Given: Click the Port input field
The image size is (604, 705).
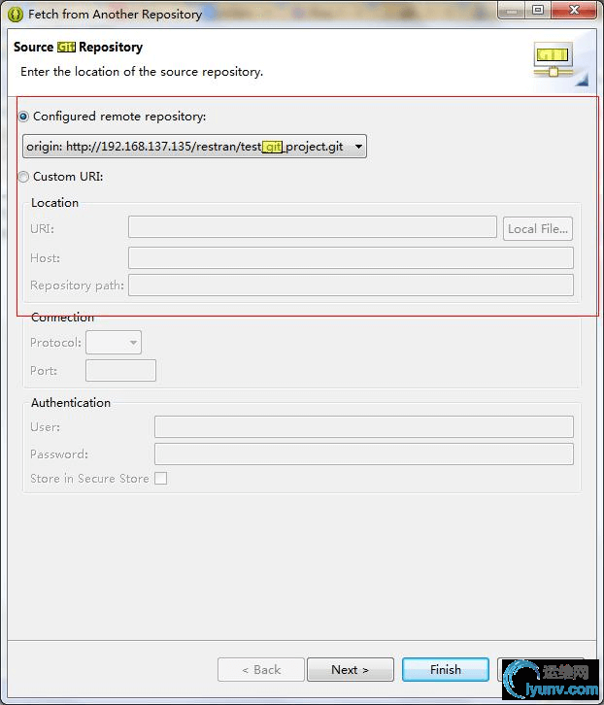Looking at the screenshot, I should tap(120, 371).
